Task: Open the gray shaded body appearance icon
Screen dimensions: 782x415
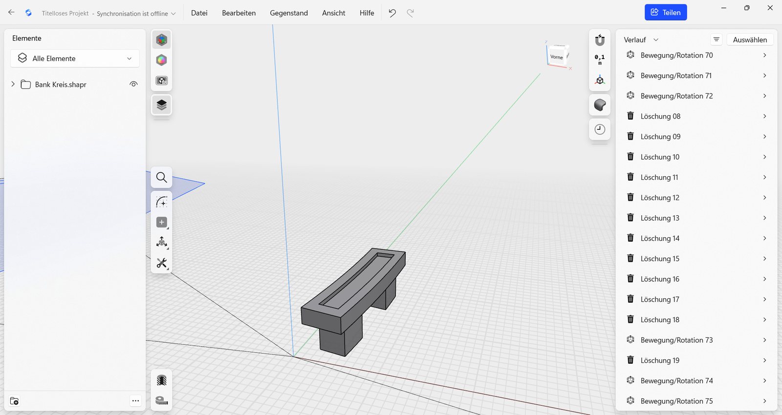Action: click(600, 105)
